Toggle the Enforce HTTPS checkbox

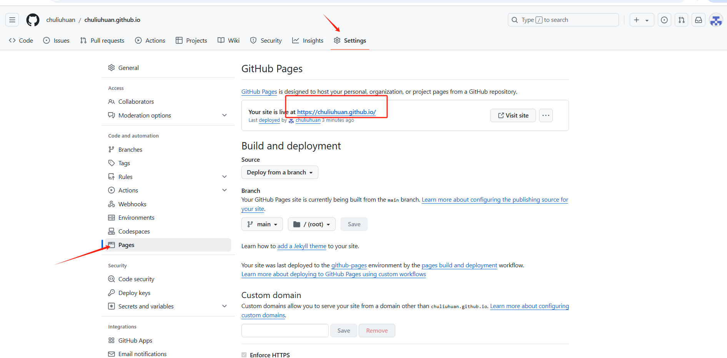point(244,355)
